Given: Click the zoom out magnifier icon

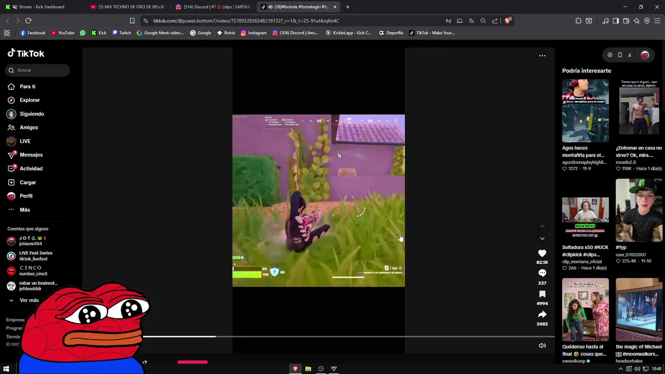Looking at the screenshot, I should point(483,21).
